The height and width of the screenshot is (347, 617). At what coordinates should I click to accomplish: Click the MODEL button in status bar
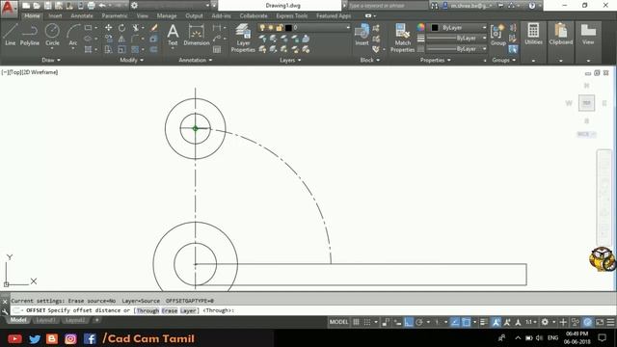click(x=338, y=322)
